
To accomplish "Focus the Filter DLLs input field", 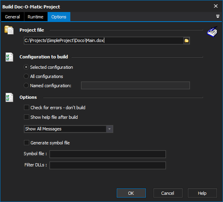I will [x=108, y=166].
